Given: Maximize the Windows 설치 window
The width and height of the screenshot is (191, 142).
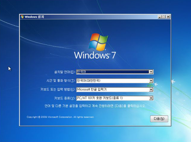Looking at the screenshot, I should click(x=164, y=17).
